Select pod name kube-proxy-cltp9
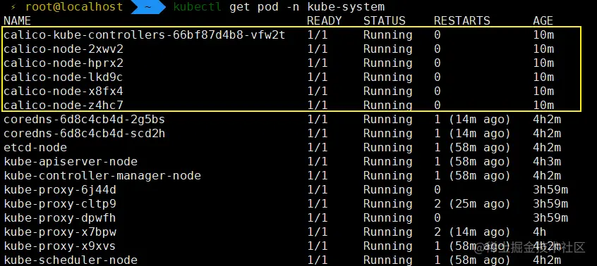This screenshot has width=597, height=266. click(60, 204)
